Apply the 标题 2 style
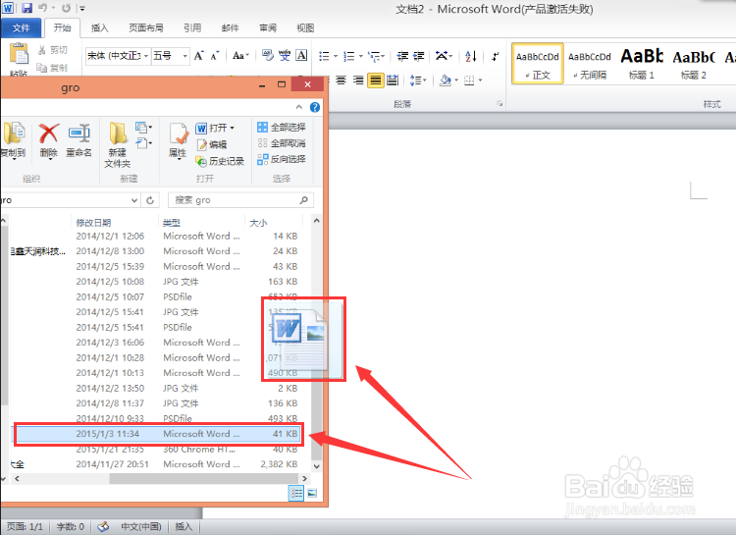The image size is (736, 535). [694, 64]
